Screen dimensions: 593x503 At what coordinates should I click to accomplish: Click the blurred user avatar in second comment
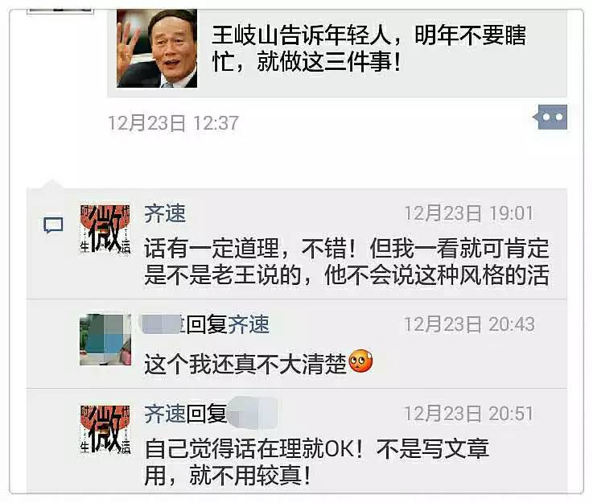105,340
